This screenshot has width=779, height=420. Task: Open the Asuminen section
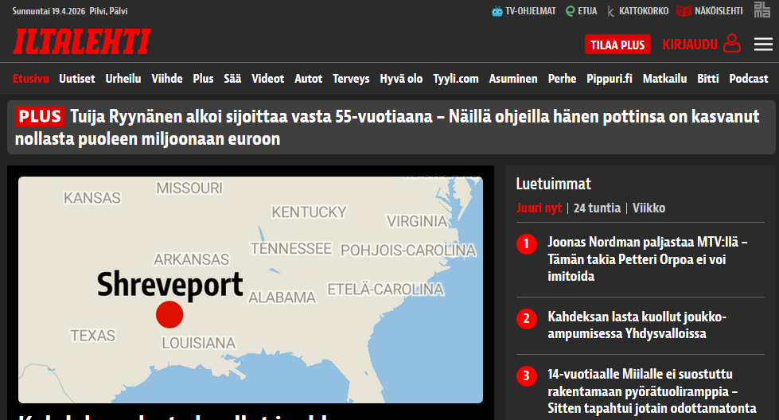(513, 79)
